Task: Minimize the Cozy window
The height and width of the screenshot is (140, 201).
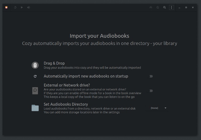Action: (179, 8)
